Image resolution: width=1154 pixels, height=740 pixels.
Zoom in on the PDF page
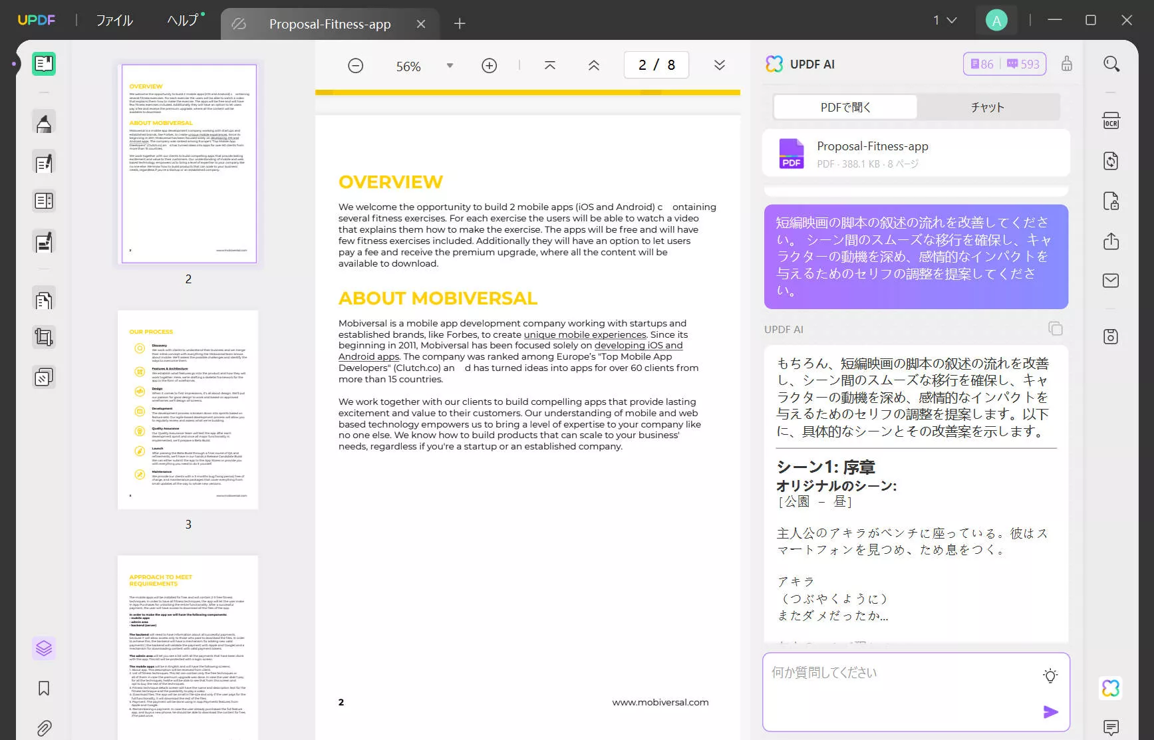(490, 66)
